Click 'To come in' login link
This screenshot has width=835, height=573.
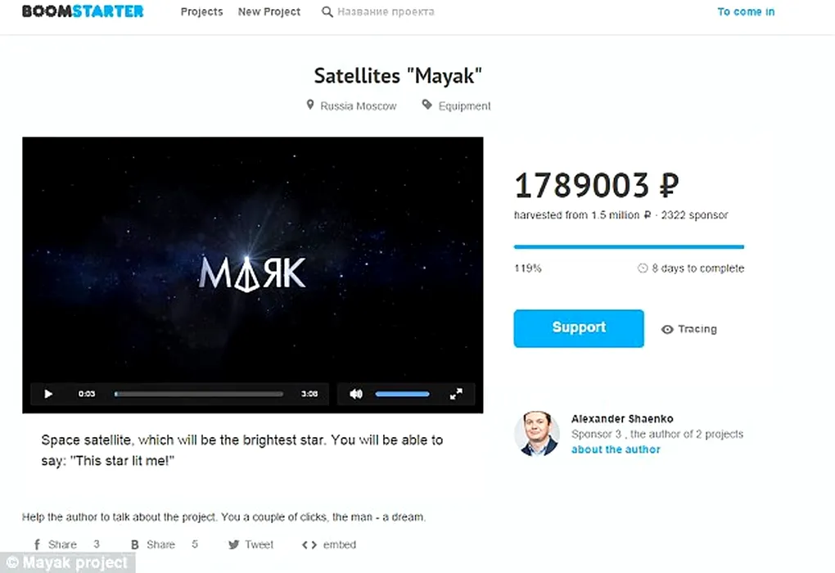pos(746,11)
